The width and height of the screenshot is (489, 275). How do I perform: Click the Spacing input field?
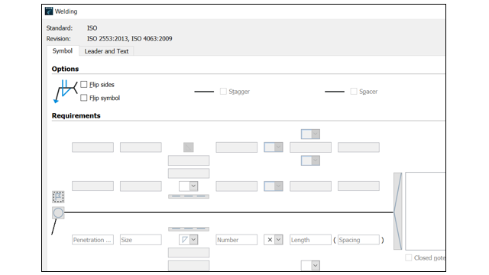(358, 240)
